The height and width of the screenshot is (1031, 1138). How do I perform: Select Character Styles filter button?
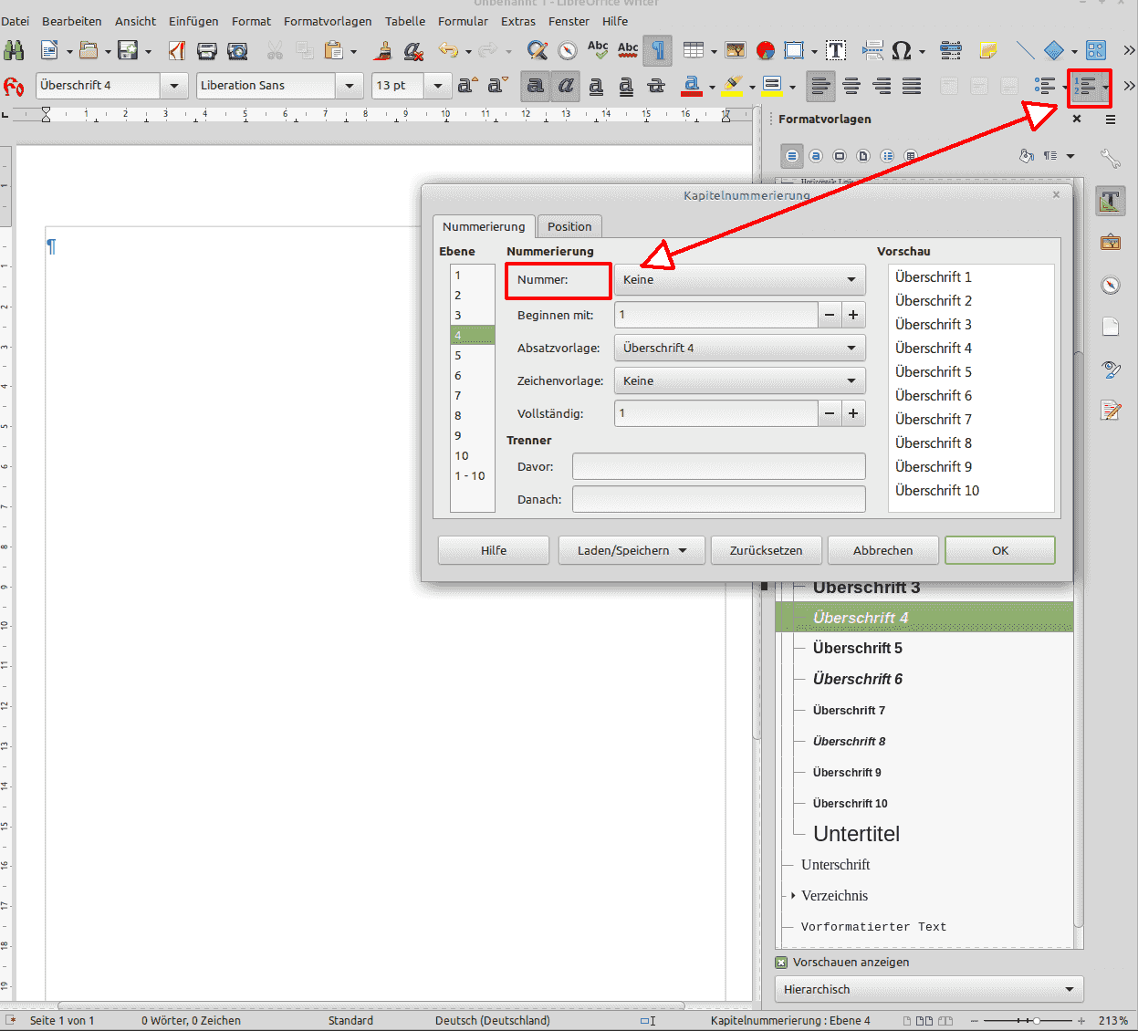tap(816, 156)
